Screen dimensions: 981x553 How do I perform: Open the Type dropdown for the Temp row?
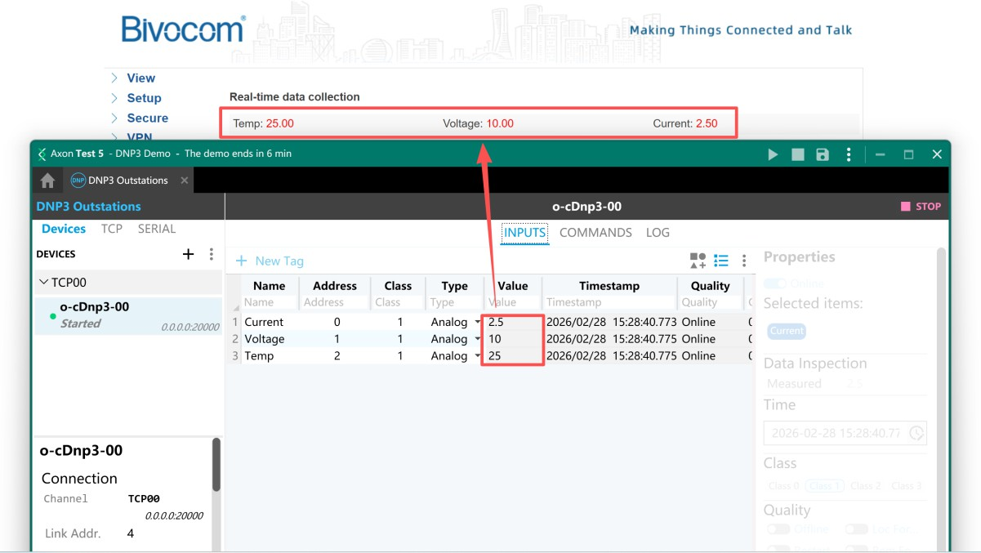tap(478, 356)
